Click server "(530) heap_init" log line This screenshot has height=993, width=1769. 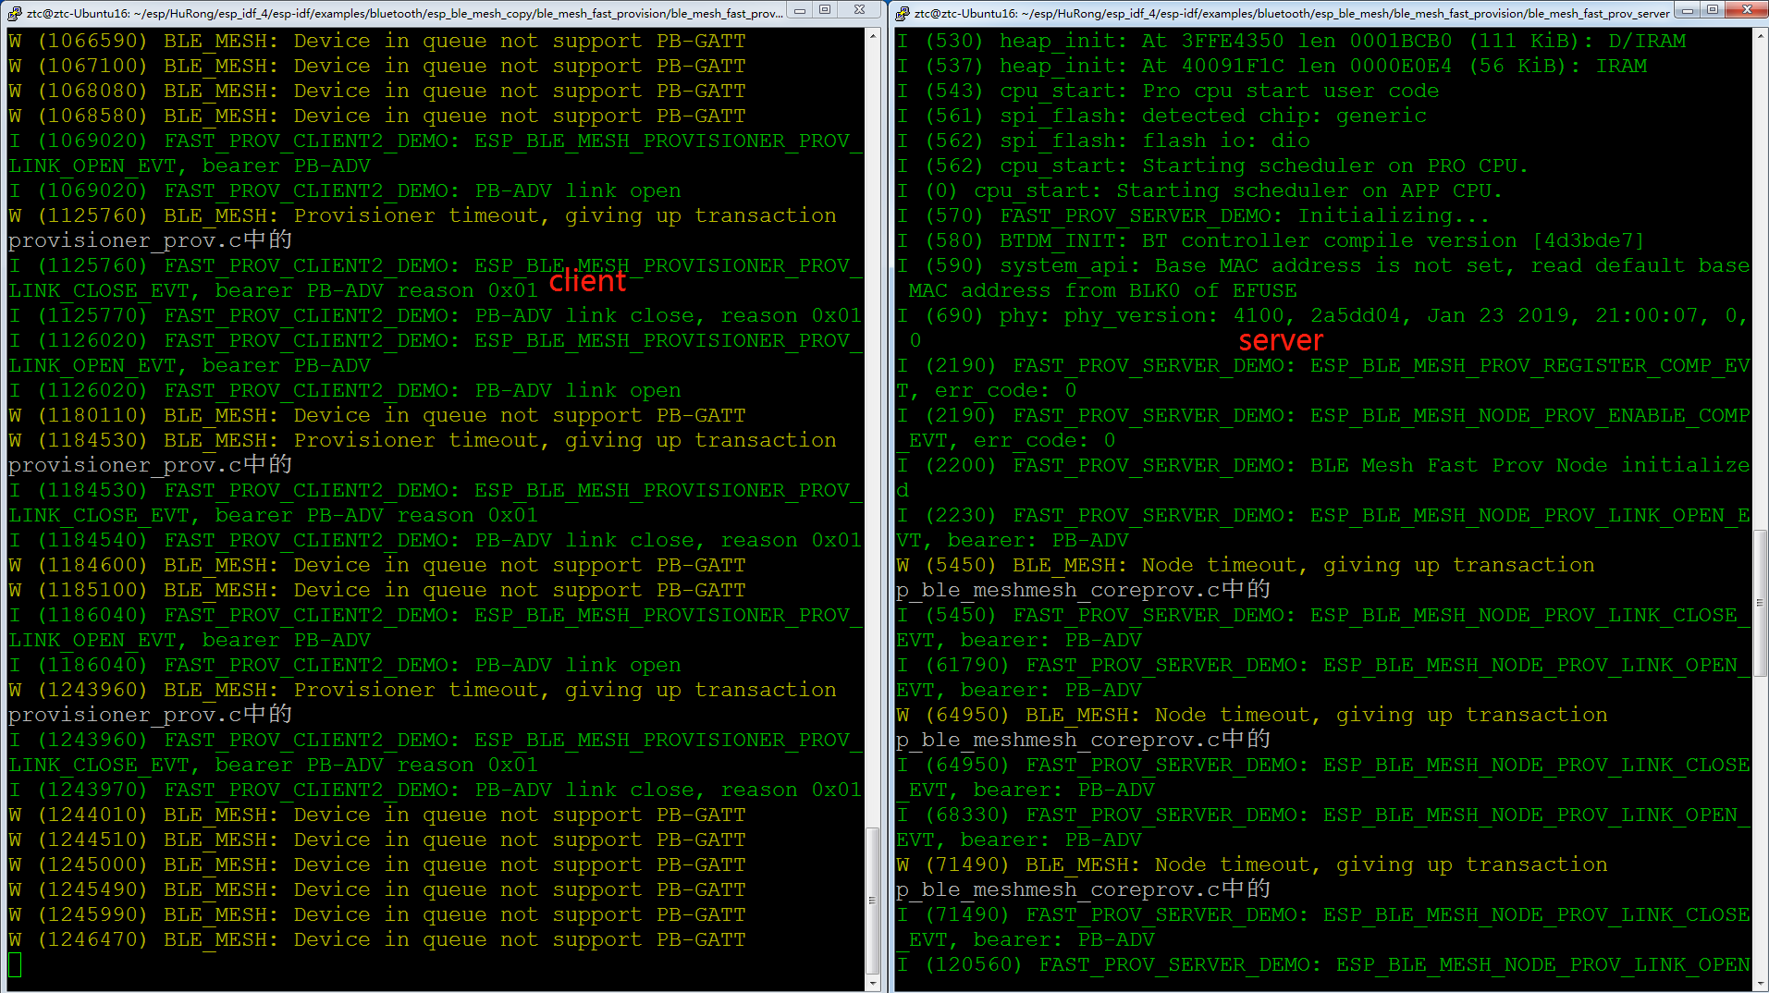click(x=1291, y=42)
